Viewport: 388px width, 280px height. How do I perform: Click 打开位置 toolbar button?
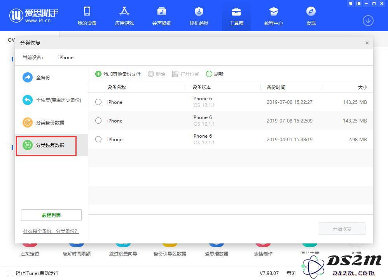(x=185, y=74)
